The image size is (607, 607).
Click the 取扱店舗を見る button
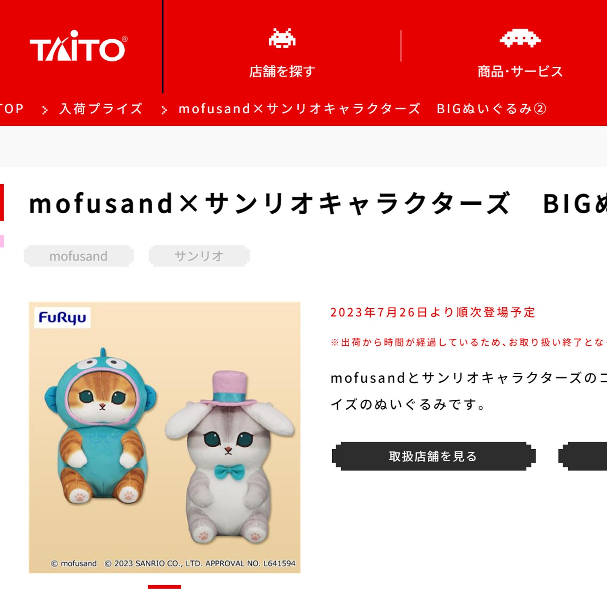click(433, 456)
